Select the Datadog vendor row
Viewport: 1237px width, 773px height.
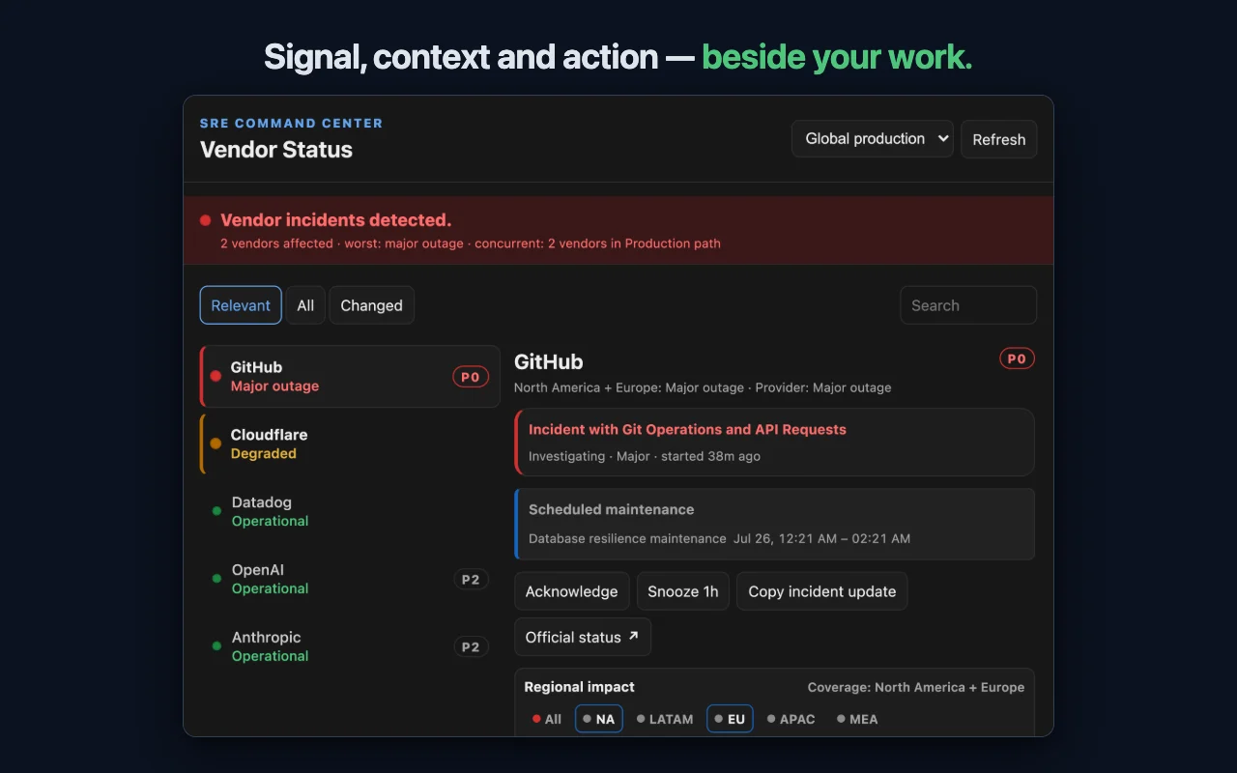click(350, 511)
